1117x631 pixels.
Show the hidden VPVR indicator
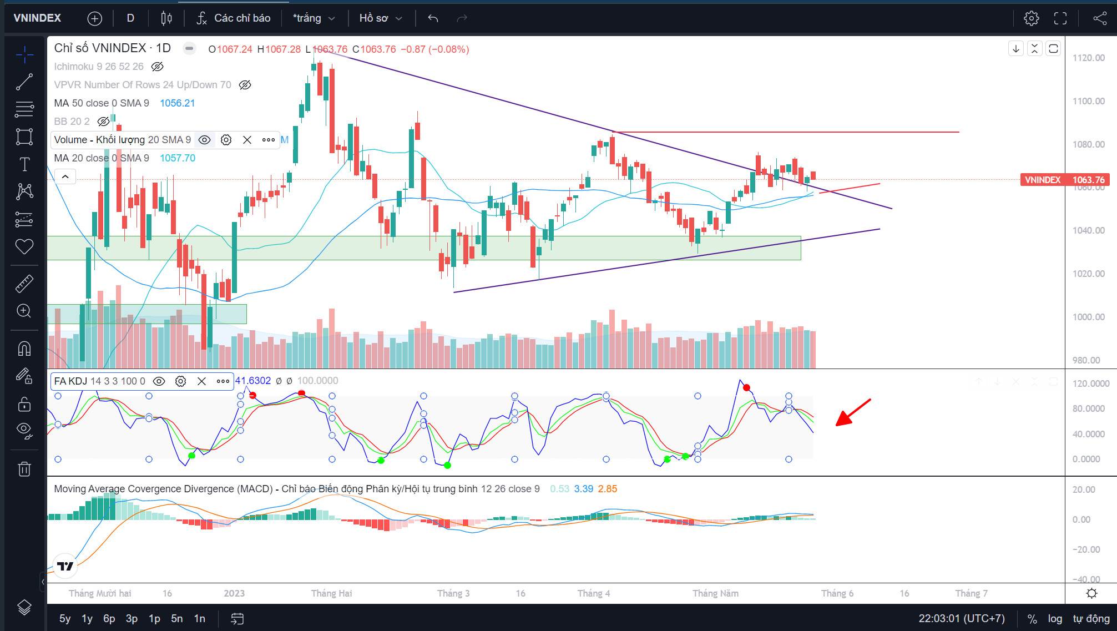tap(245, 85)
